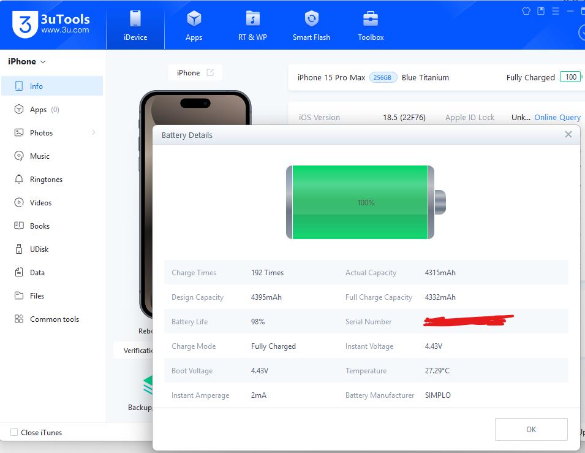
Task: Click the Boot Voltage 4.43V value
Action: pos(260,370)
